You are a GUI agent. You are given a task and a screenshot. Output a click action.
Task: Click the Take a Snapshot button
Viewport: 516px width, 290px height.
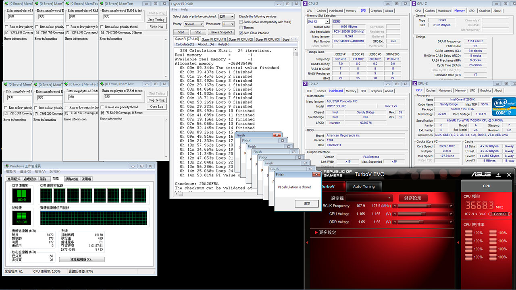(x=221, y=32)
